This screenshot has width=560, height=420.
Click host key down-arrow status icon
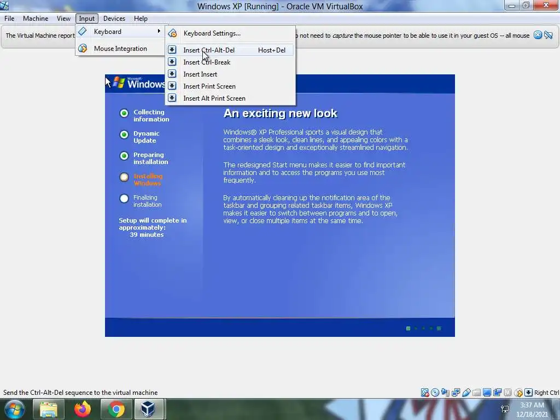pos(529,393)
